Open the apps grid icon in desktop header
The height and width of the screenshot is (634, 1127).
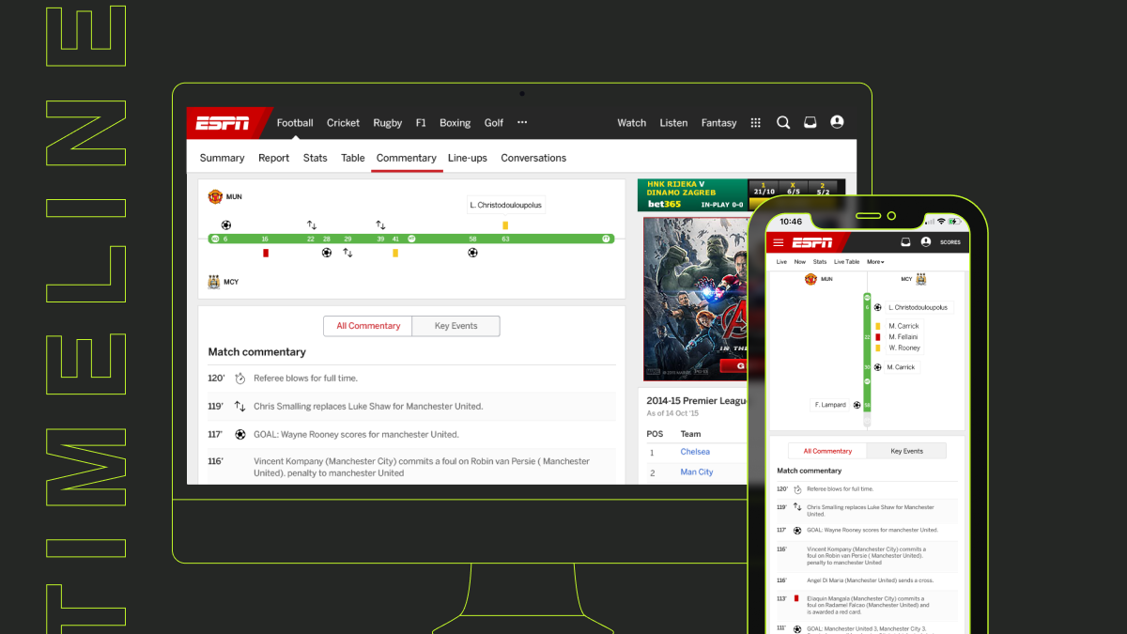(x=756, y=122)
